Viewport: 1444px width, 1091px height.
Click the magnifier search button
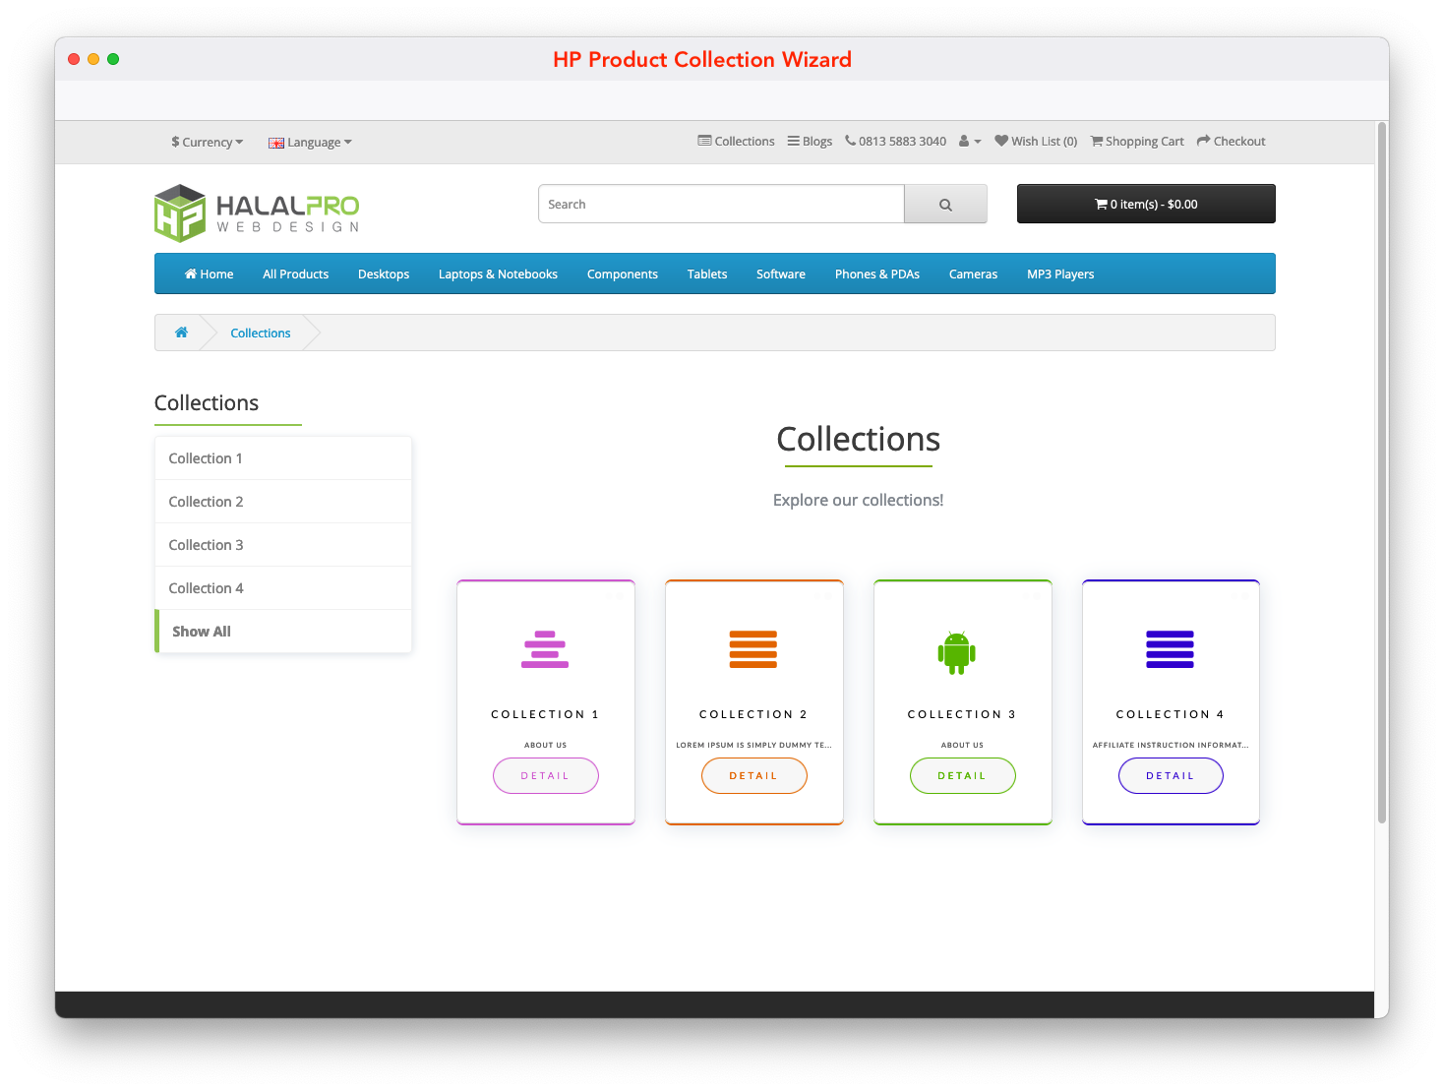click(x=945, y=205)
